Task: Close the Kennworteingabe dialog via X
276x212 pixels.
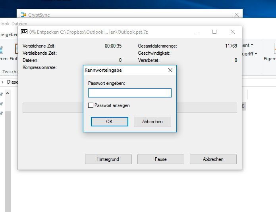Action: coord(170,70)
